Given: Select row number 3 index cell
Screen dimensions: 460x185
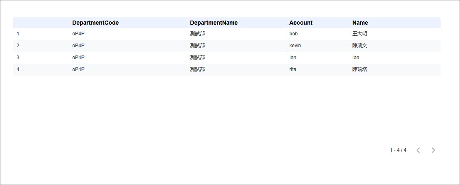Looking at the screenshot, I should [x=19, y=58].
